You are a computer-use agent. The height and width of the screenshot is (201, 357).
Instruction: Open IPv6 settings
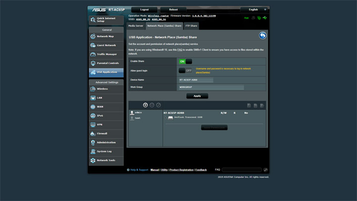point(106,116)
